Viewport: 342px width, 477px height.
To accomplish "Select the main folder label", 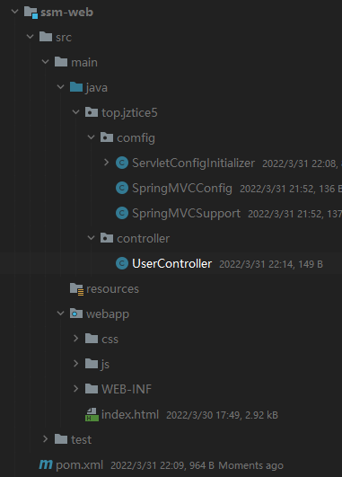I will (x=84, y=63).
